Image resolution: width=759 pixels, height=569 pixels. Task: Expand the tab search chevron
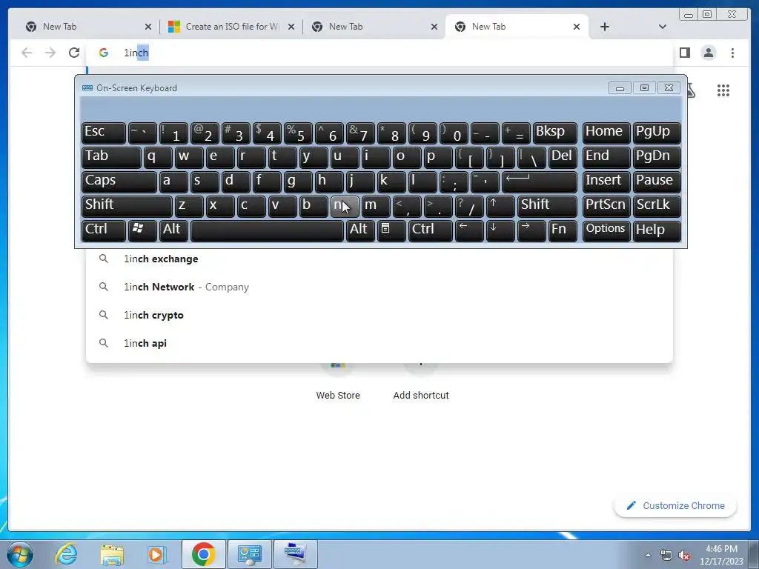point(662,27)
